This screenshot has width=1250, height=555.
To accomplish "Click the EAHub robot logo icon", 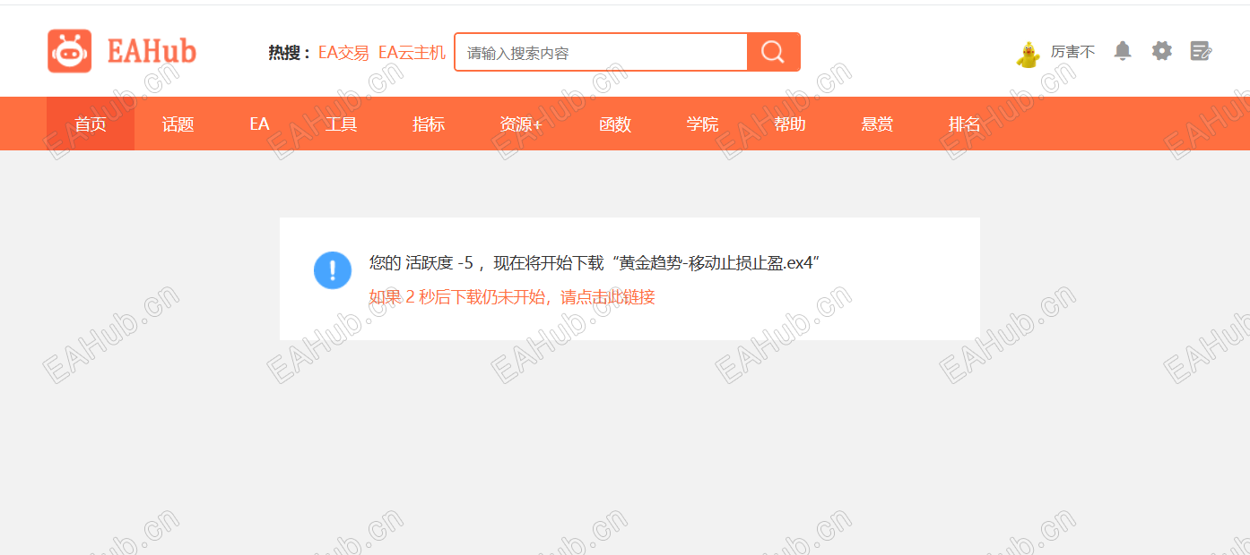I will 70,51.
